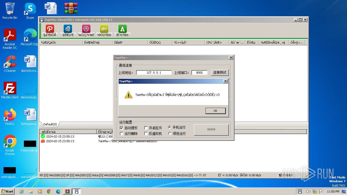This screenshot has height=195, width=347.
Task: Open Recycle Bin on desktop
Action: [x=10, y=11]
